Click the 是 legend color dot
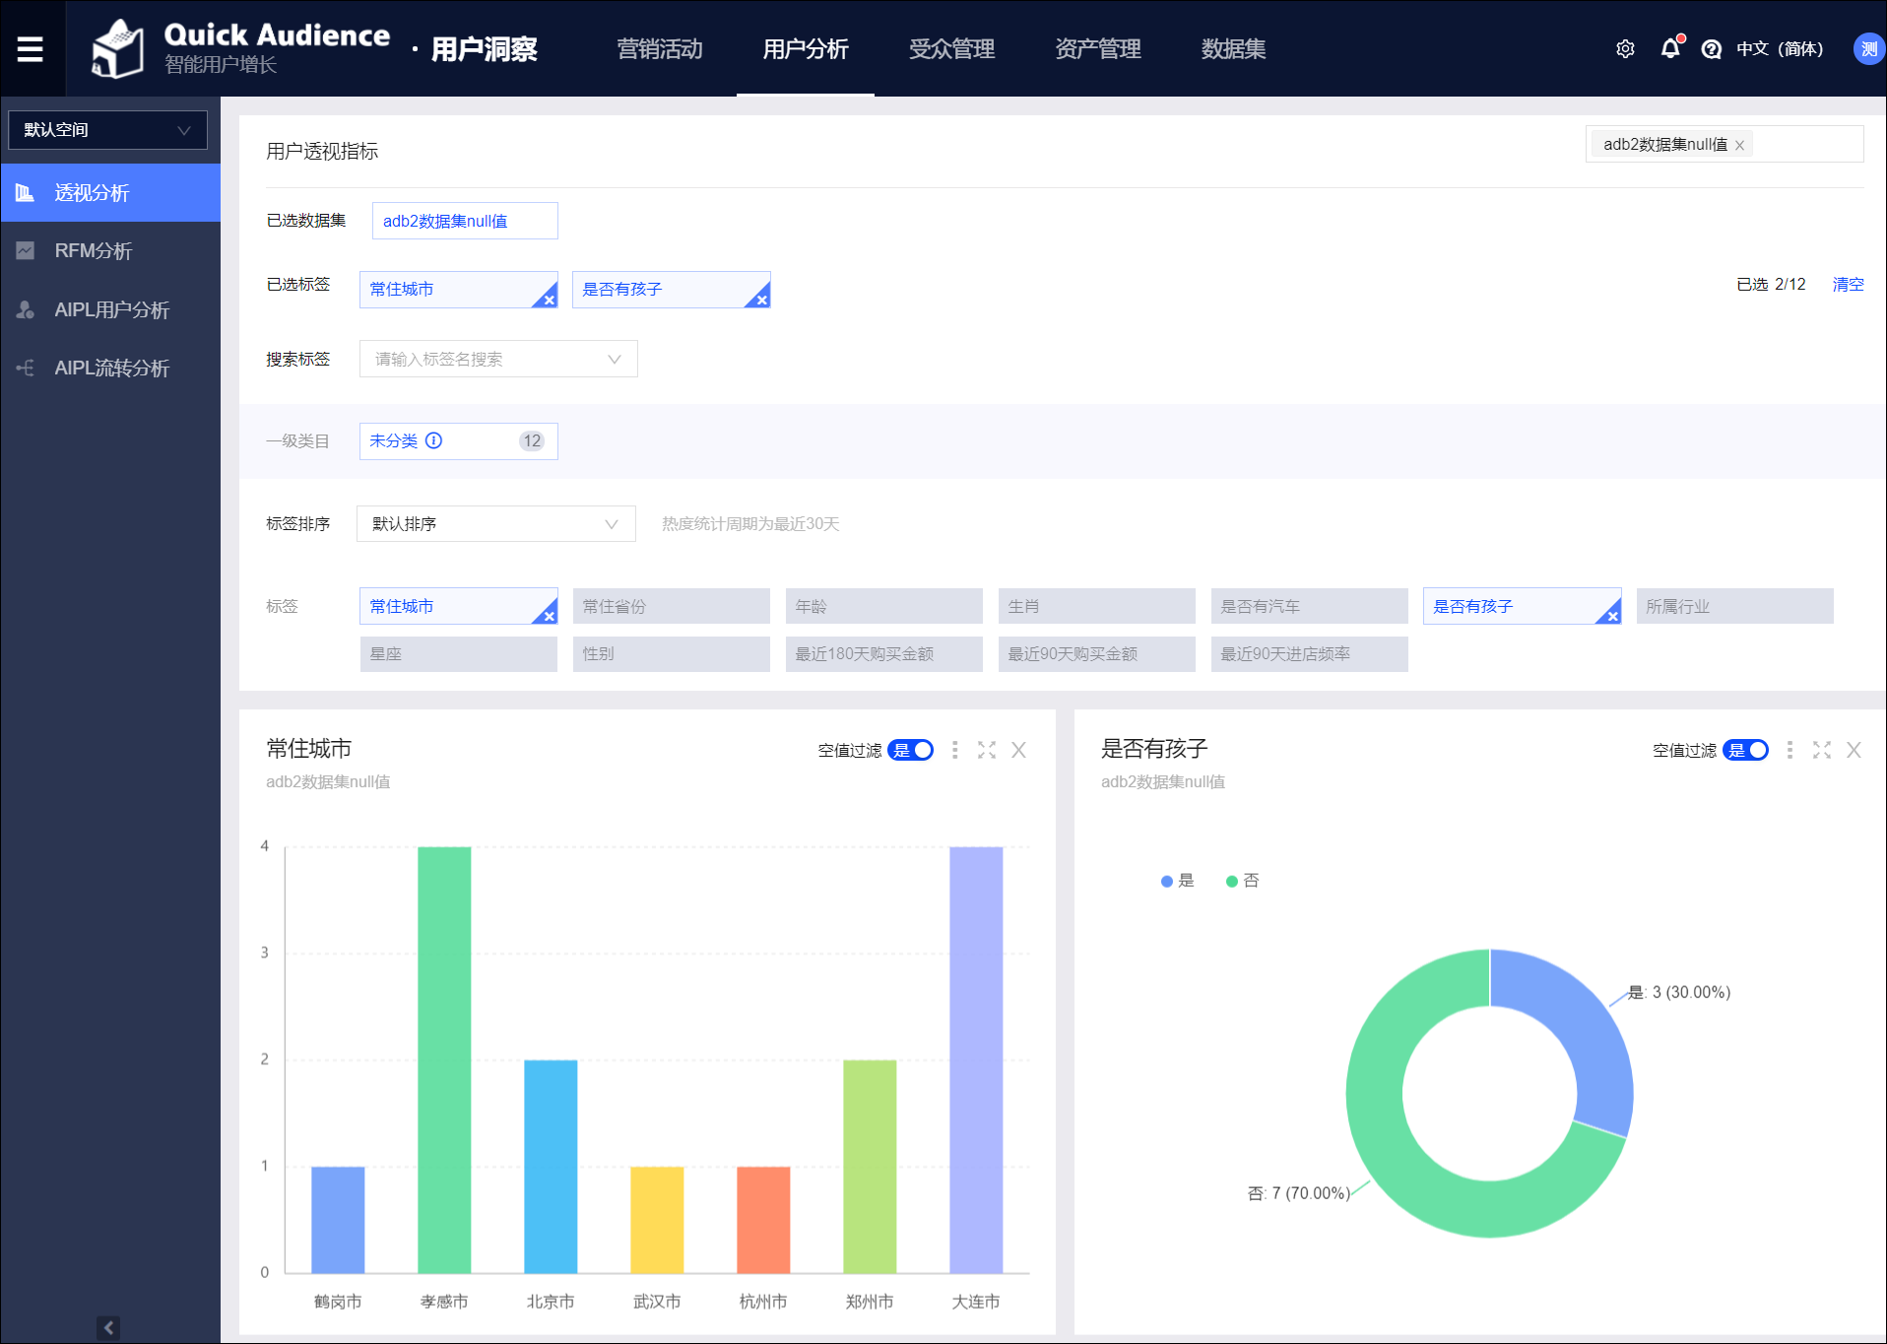The height and width of the screenshot is (1344, 1887). click(1167, 881)
